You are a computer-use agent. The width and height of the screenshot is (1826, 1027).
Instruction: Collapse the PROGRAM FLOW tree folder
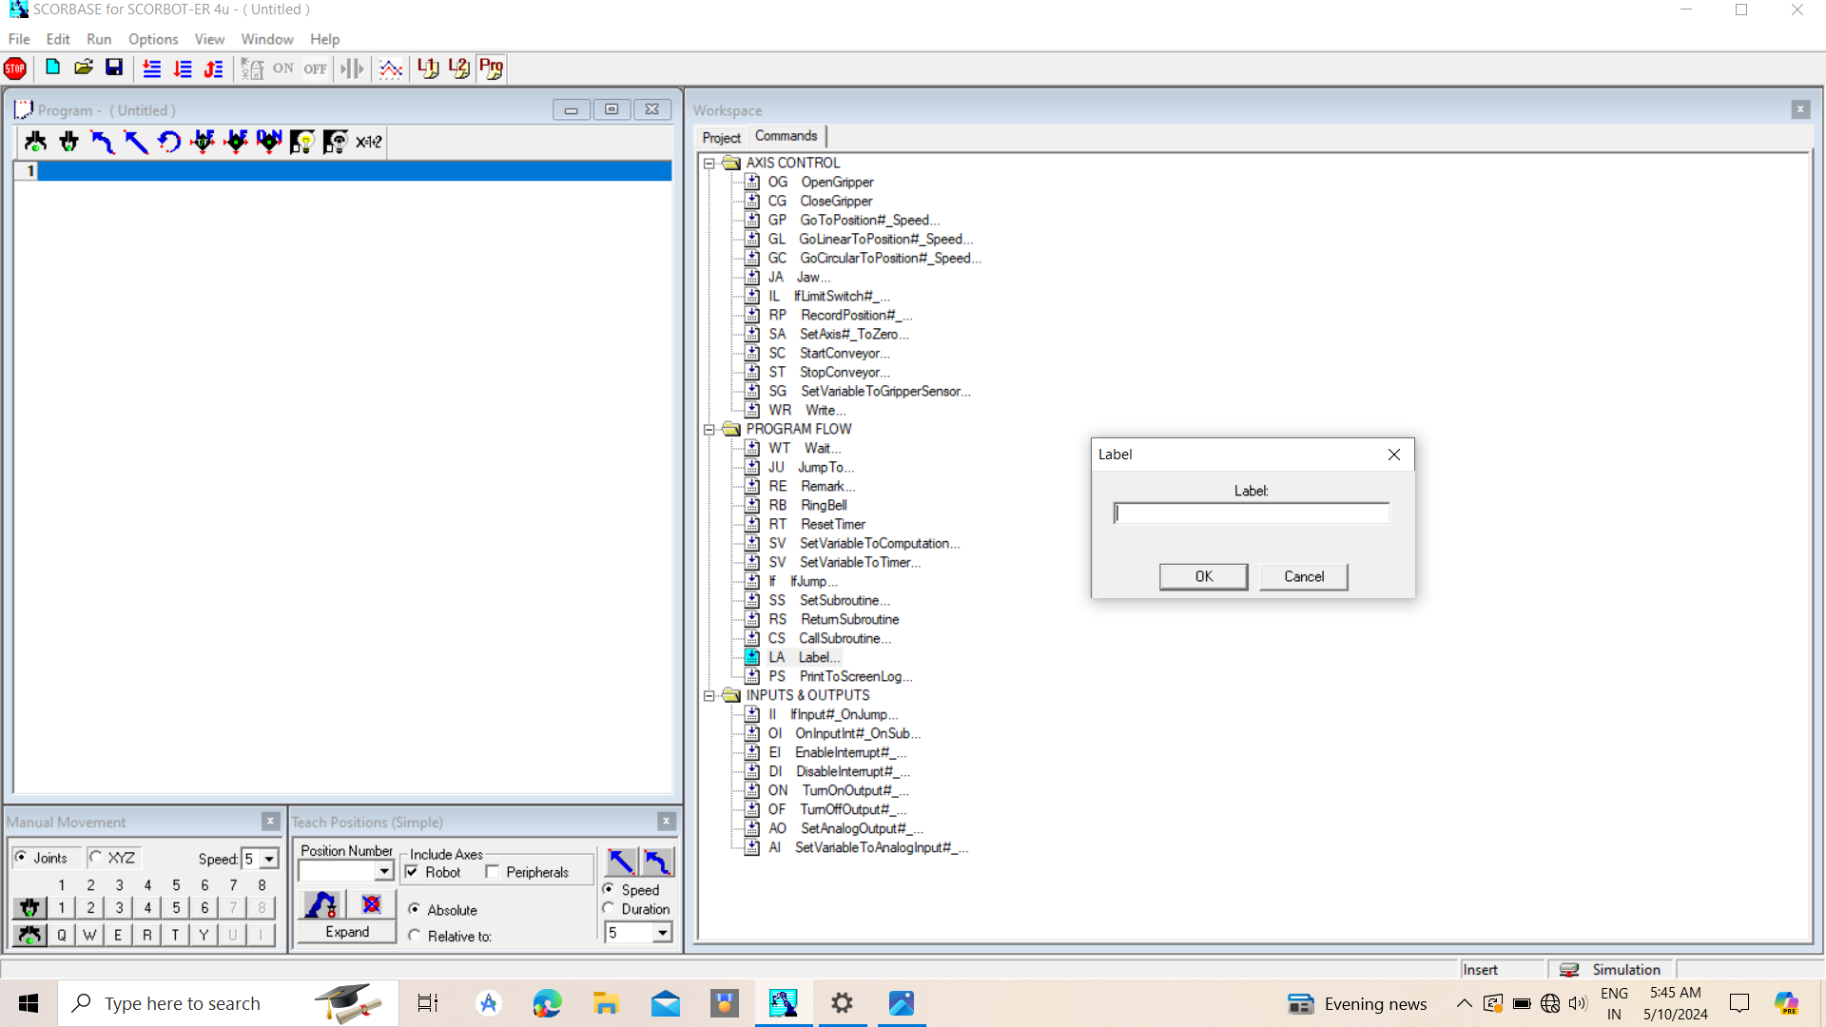(x=709, y=430)
